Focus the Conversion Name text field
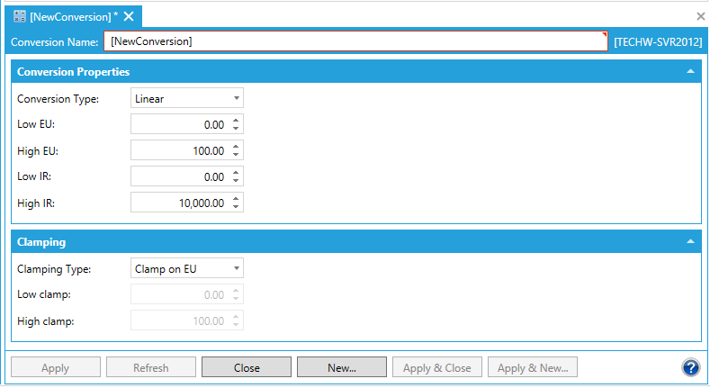Image resolution: width=710 pixels, height=388 pixels. click(355, 41)
